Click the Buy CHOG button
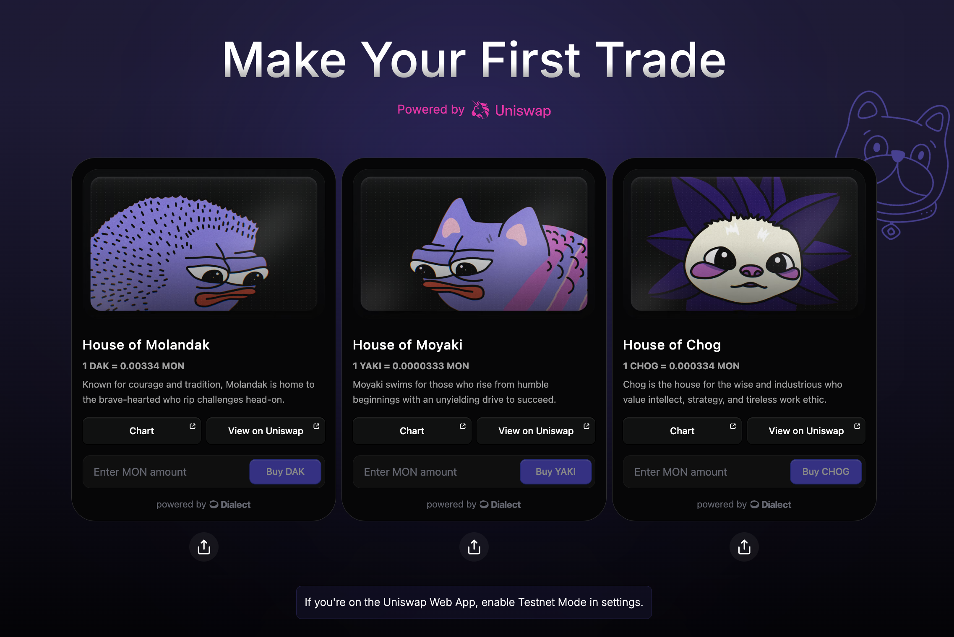The width and height of the screenshot is (954, 637). click(826, 472)
